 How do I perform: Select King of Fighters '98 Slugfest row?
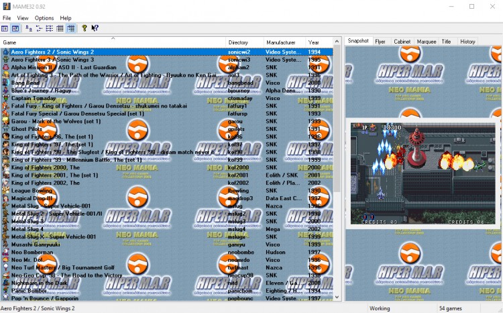pyautogui.click(x=167, y=152)
